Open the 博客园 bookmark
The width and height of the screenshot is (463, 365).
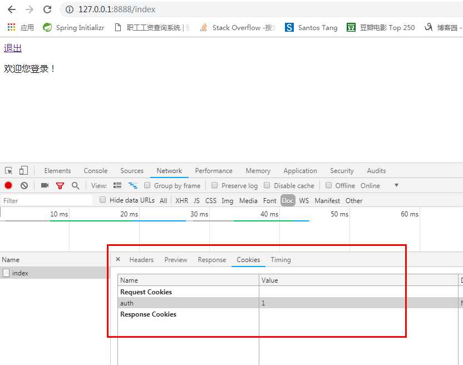(x=443, y=27)
